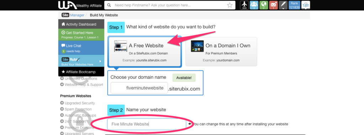The height and width of the screenshot is (135, 364).
Task: Open the profile avatar menu
Action: (305, 5)
